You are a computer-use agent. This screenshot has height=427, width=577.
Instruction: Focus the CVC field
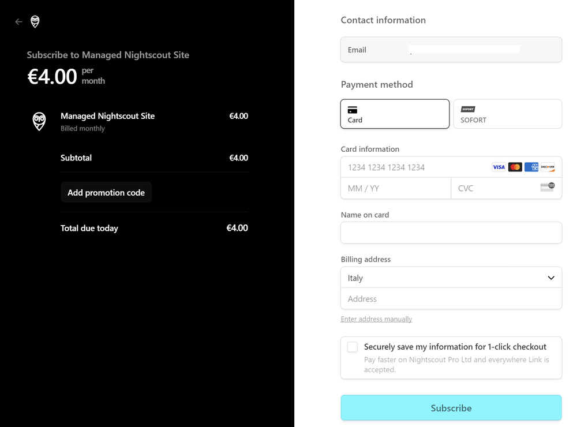(507, 189)
